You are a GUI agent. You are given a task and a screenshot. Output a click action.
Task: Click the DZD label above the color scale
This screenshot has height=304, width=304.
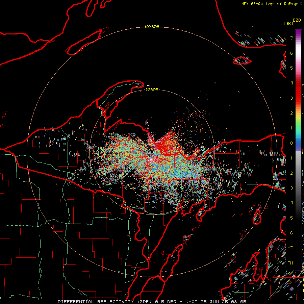[297, 20]
